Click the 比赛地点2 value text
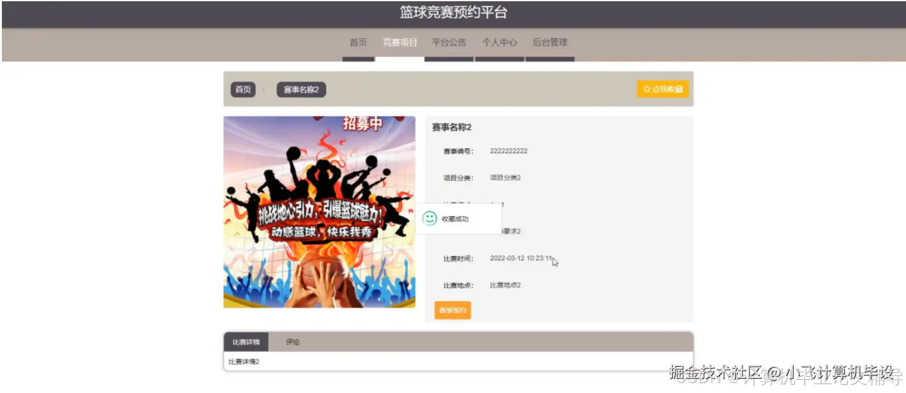 pyautogui.click(x=505, y=285)
